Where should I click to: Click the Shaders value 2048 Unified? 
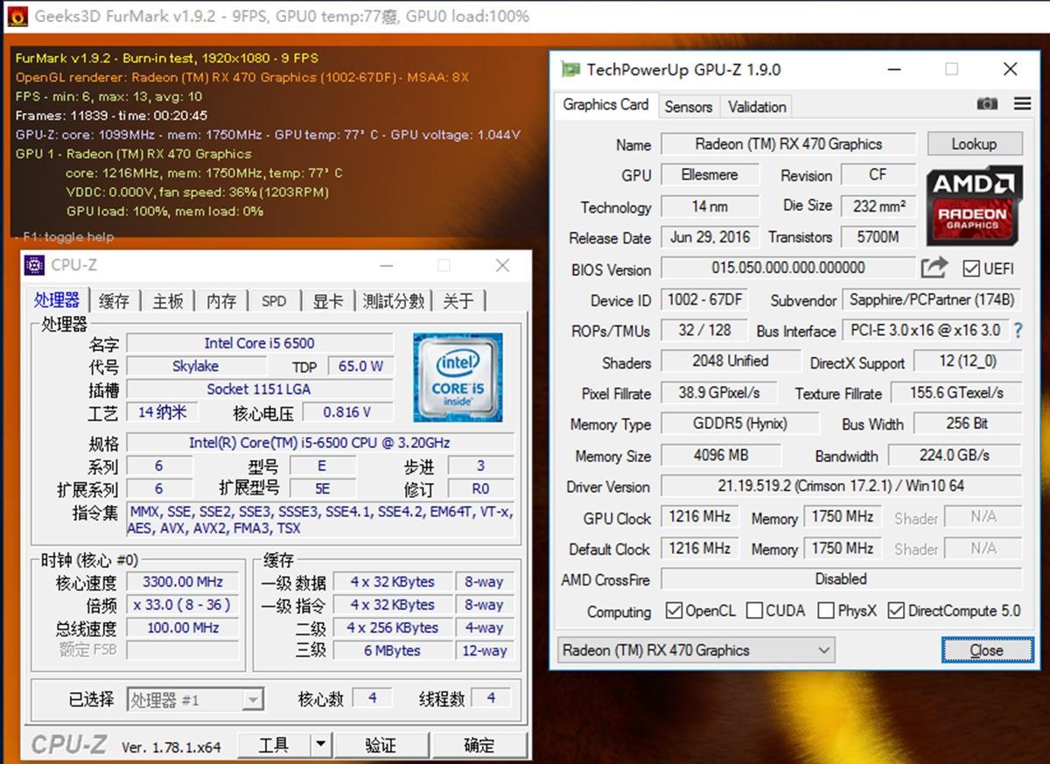pos(731,361)
